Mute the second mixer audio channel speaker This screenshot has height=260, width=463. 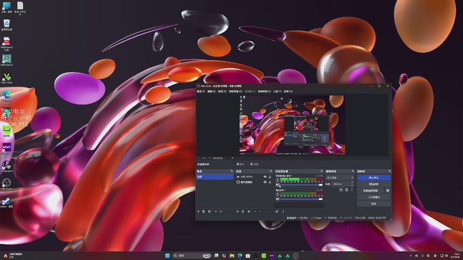278,199
